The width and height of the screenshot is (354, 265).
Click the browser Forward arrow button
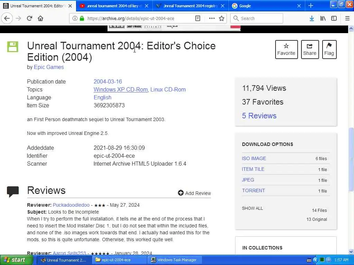coord(18,19)
